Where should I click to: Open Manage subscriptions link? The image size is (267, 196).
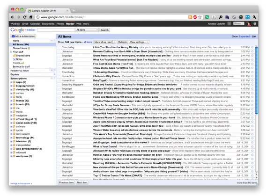[21, 183]
